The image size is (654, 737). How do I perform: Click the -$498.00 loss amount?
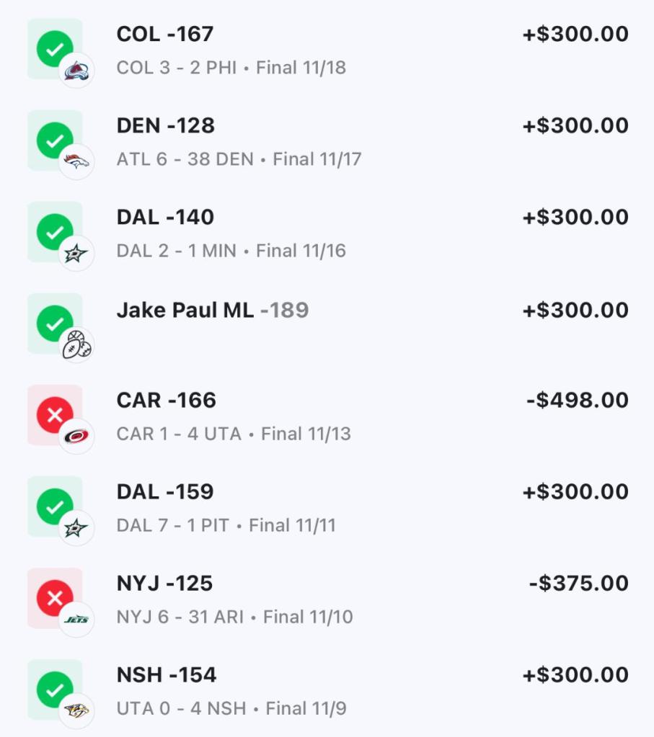click(x=577, y=400)
